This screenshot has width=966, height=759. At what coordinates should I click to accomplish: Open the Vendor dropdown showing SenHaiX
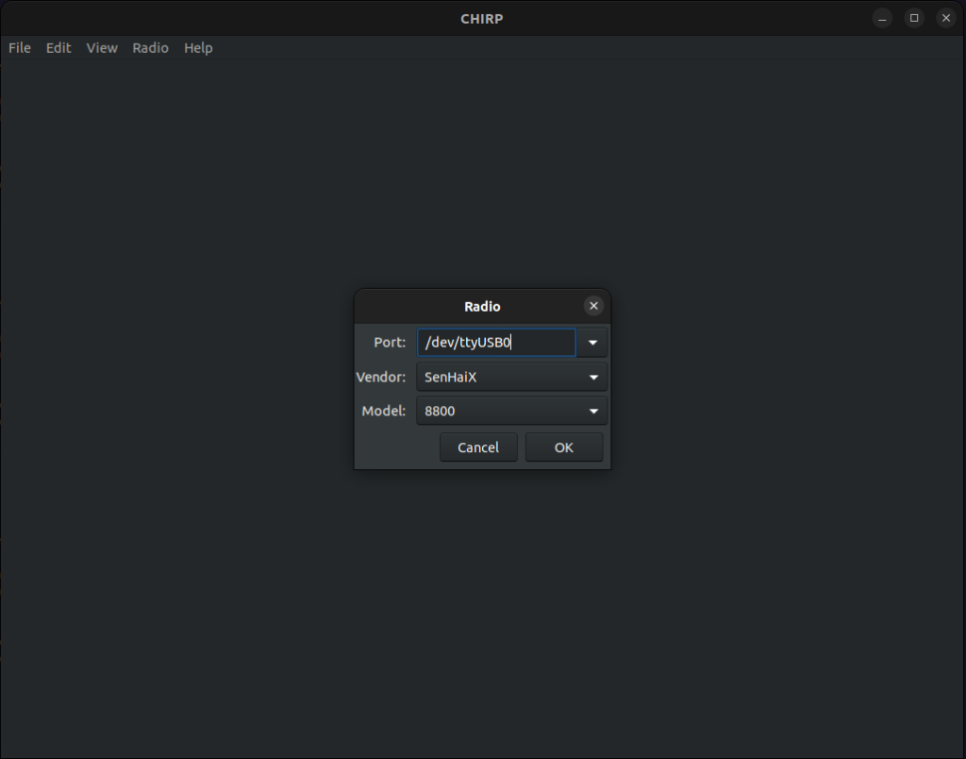tap(511, 378)
